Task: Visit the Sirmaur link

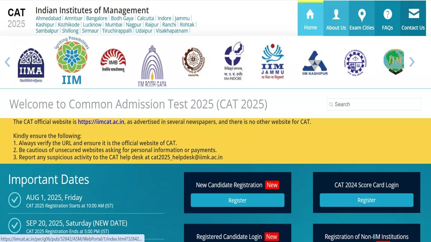Action: click(90, 31)
